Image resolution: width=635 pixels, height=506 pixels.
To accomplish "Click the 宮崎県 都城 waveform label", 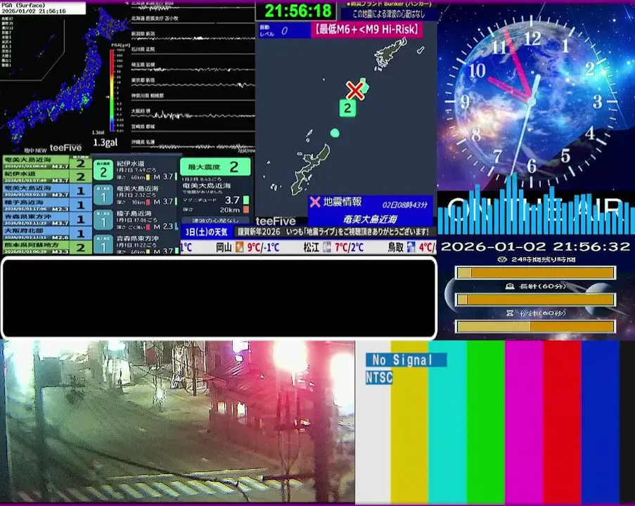I will tap(143, 126).
